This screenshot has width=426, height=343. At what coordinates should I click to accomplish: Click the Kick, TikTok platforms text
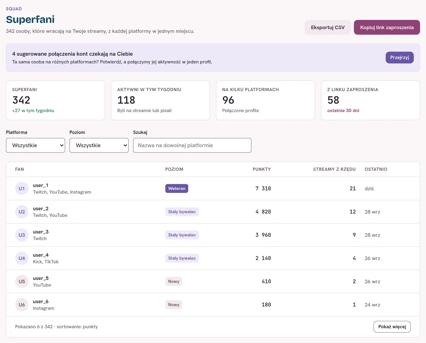coord(45,262)
